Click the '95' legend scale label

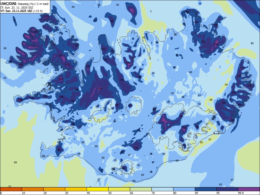(218, 193)
